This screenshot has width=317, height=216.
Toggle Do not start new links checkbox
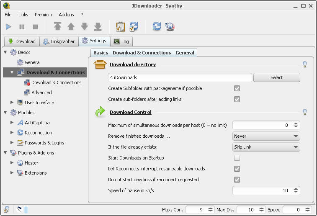click(237, 180)
